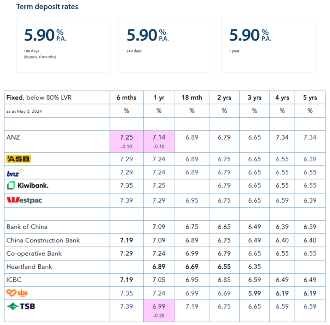Click Kiwibank's 6 month rate 7.35
This screenshot has width=330, height=325.
tap(126, 185)
